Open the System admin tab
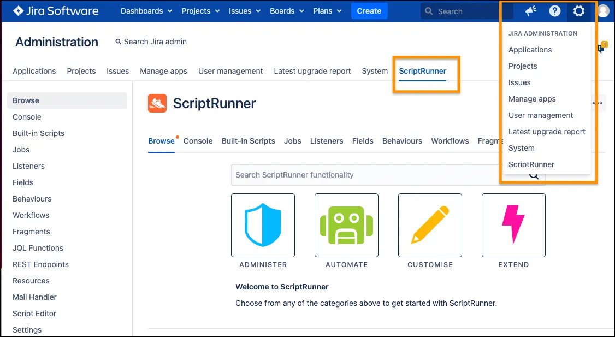The image size is (615, 337). (x=375, y=71)
